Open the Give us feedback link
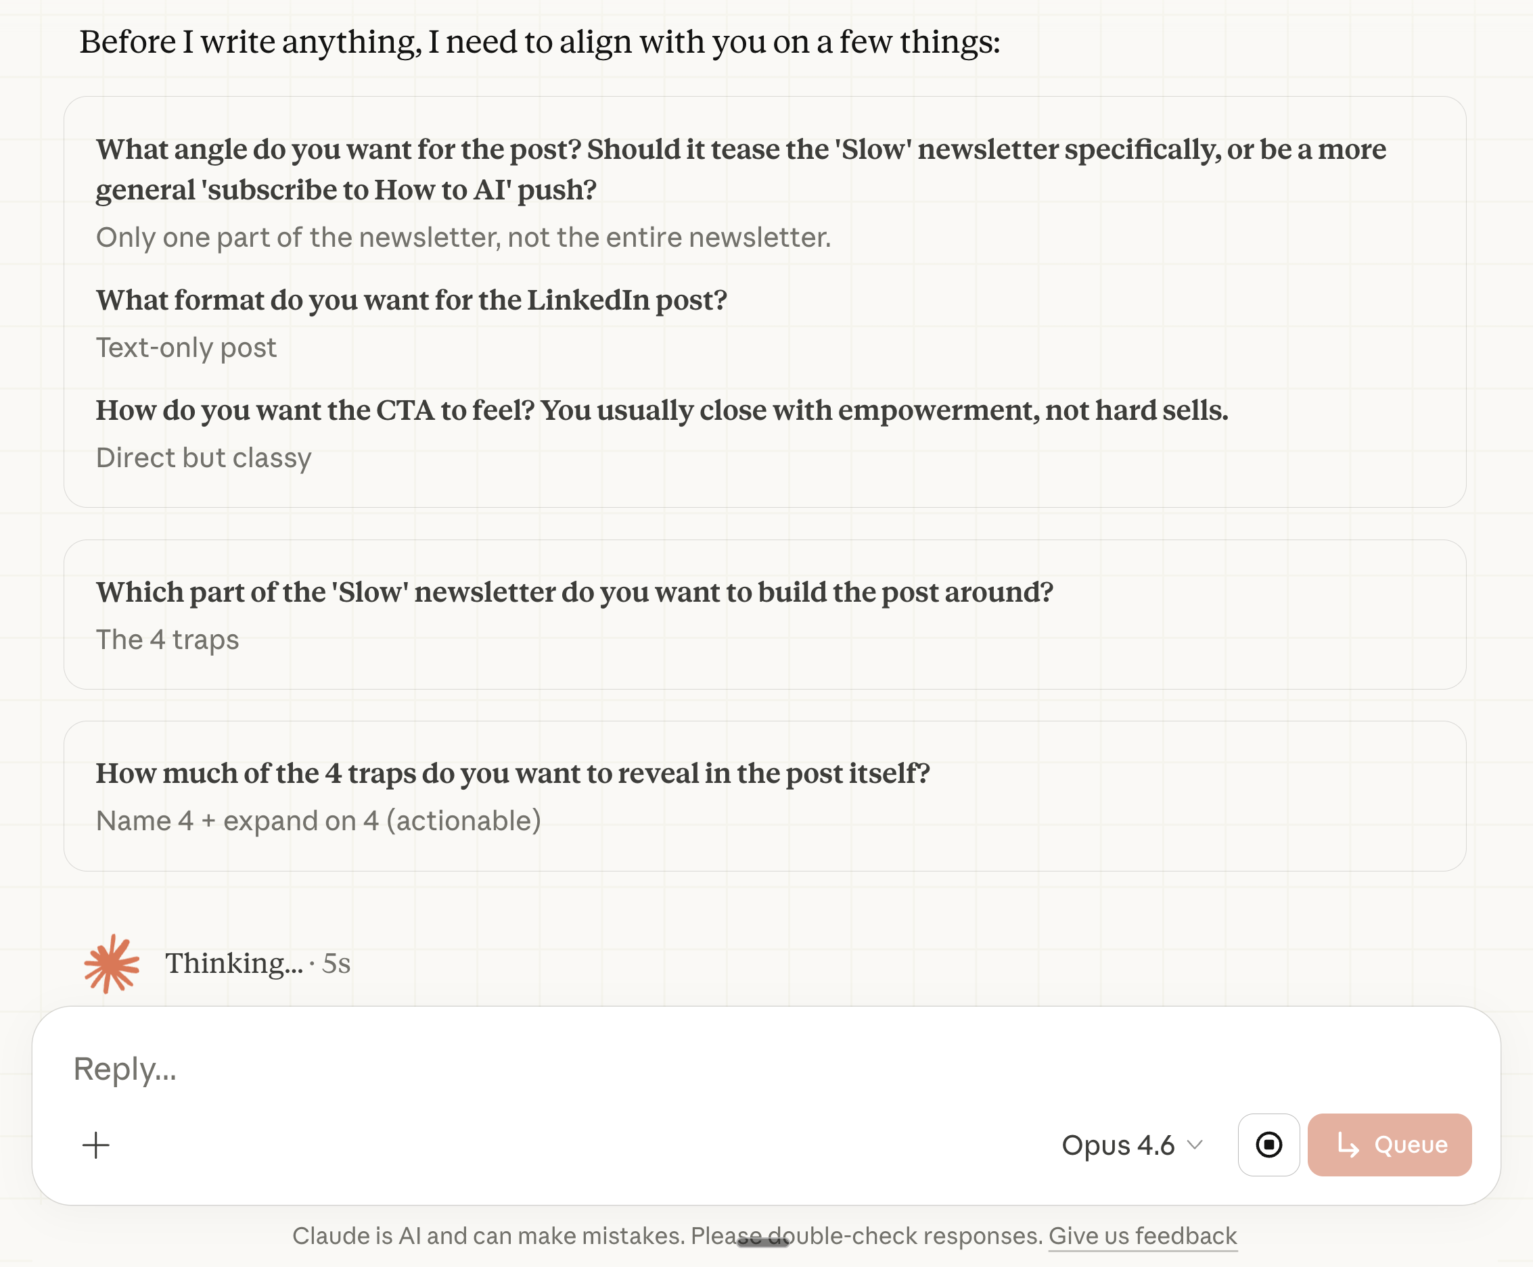 (1143, 1237)
